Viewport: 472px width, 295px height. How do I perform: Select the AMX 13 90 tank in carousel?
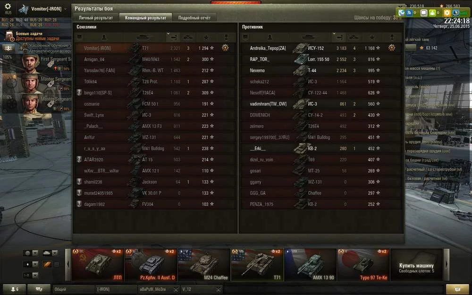click(x=311, y=265)
